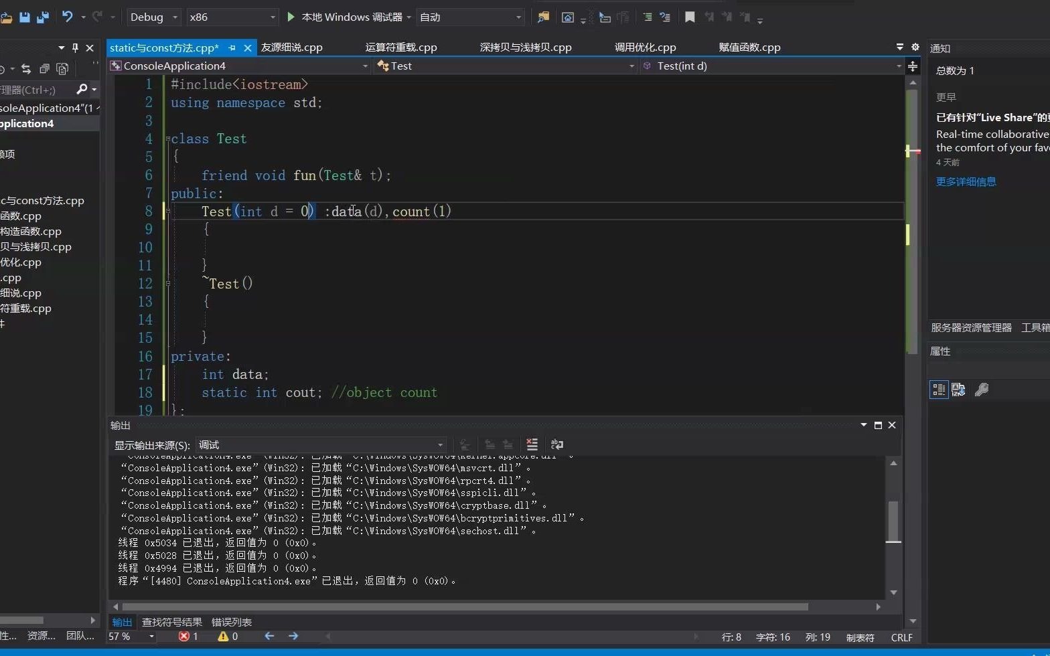The height and width of the screenshot is (656, 1050).
Task: Click the find-in-files folder icon
Action: 543,17
